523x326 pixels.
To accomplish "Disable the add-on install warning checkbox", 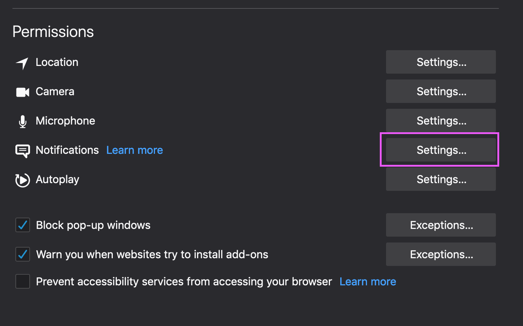I will 23,254.
